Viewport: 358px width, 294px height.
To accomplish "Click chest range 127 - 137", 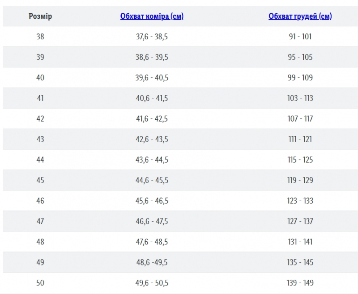I will tap(300, 221).
